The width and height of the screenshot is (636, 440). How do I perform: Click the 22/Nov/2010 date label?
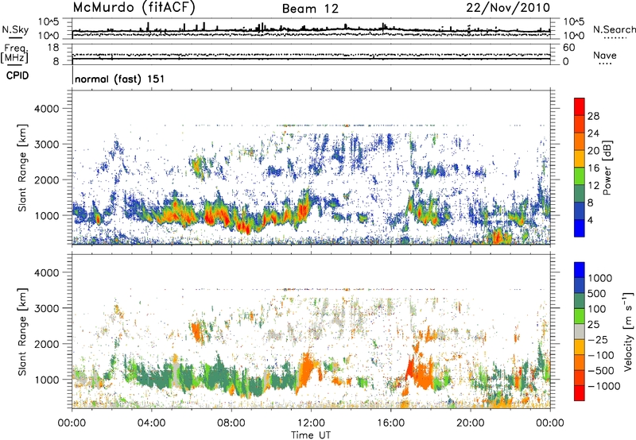tap(508, 8)
